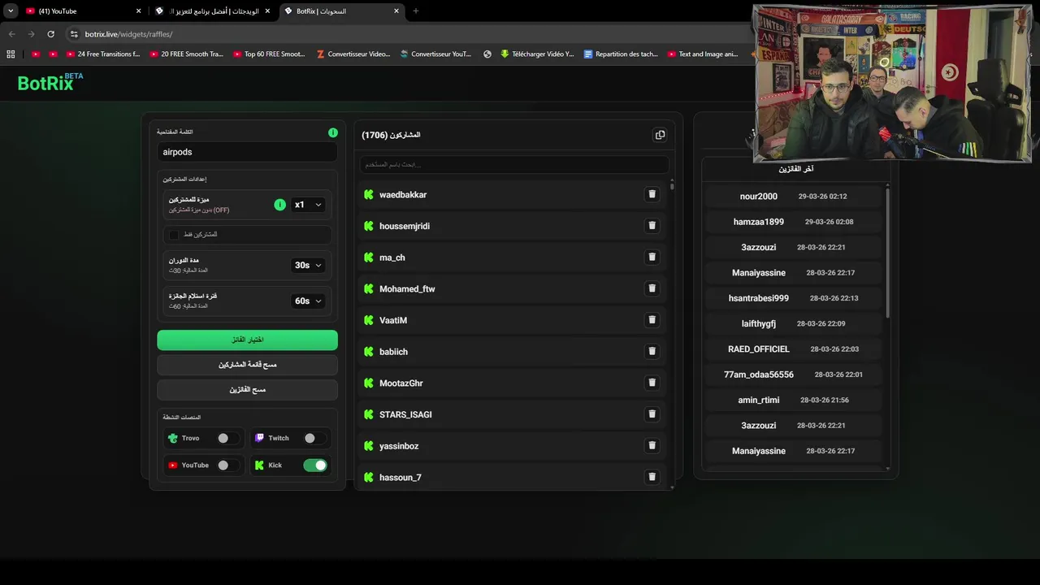Remove Mohamed_ftw using the trash icon
1040x585 pixels.
[x=652, y=288]
